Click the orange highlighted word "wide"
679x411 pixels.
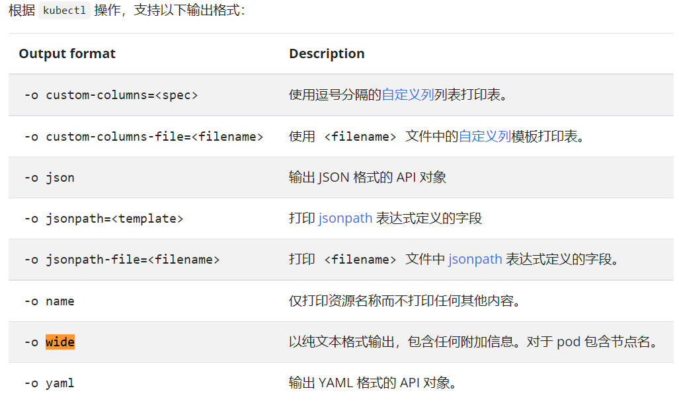click(60, 342)
